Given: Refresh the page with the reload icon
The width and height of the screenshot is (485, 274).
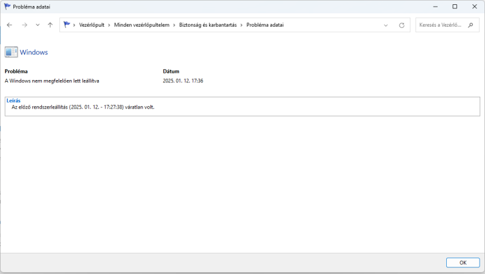Looking at the screenshot, I should (401, 25).
